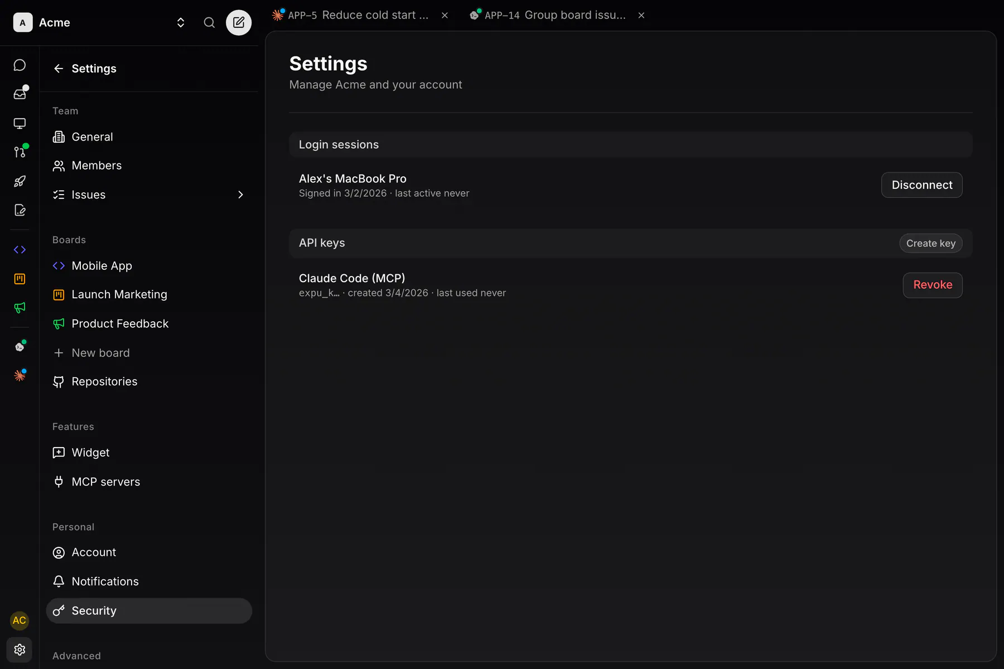Open MCP servers settings
This screenshot has height=669, width=1004.
pos(149,482)
